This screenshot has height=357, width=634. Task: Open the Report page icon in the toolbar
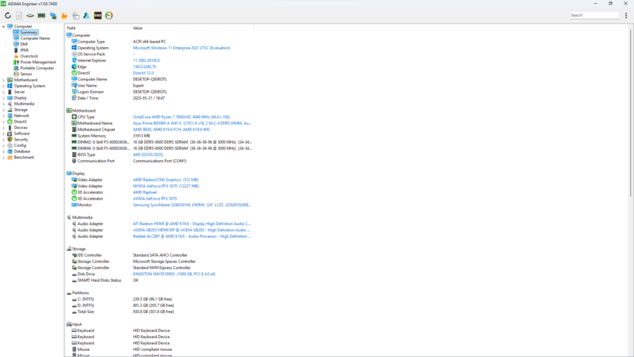[x=19, y=15]
